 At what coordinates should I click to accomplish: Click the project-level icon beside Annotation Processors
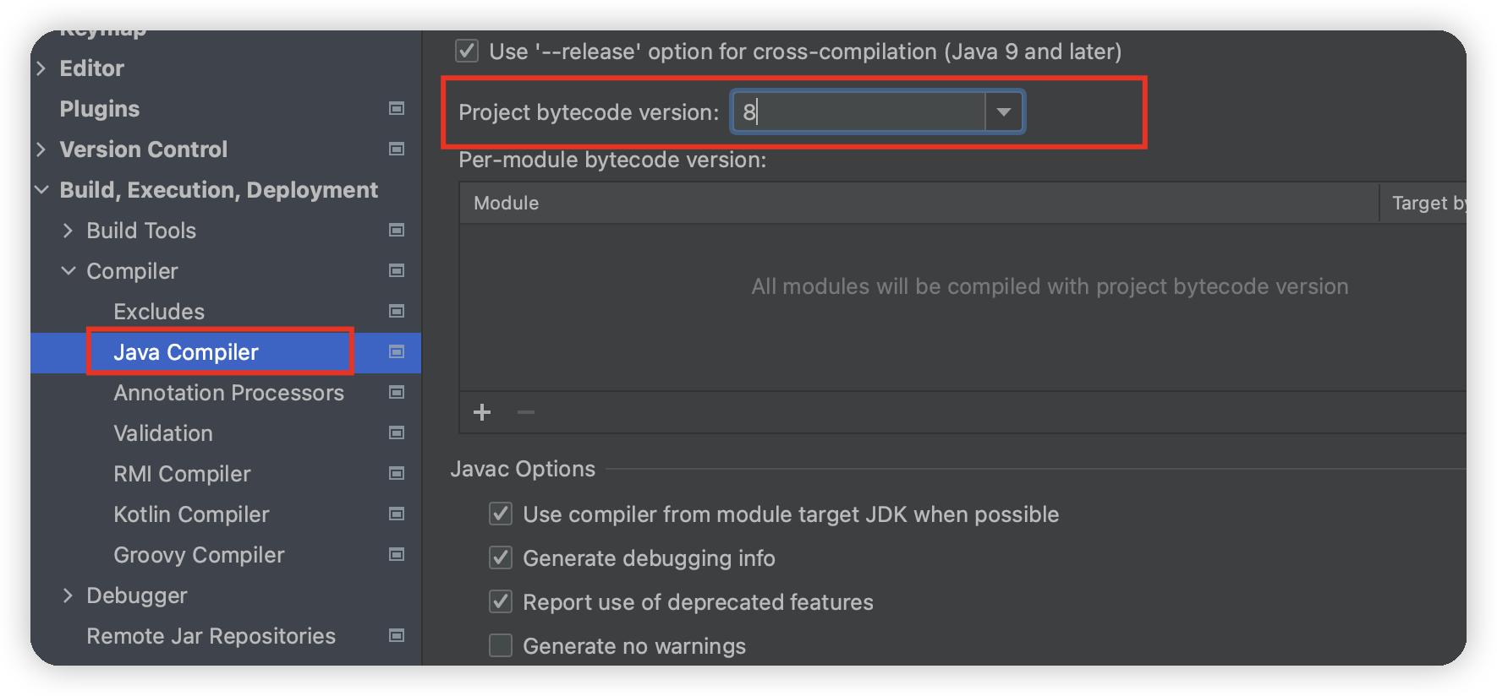point(396,392)
